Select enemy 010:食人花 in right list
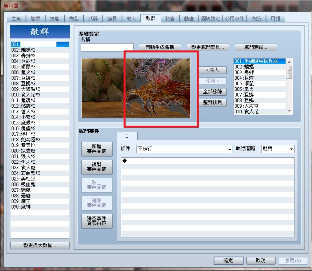 [x=260, y=112]
